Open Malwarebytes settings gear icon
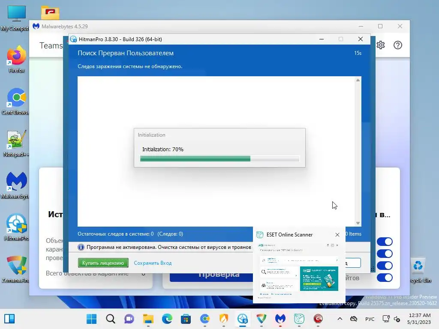The height and width of the screenshot is (329, 439). click(x=381, y=45)
